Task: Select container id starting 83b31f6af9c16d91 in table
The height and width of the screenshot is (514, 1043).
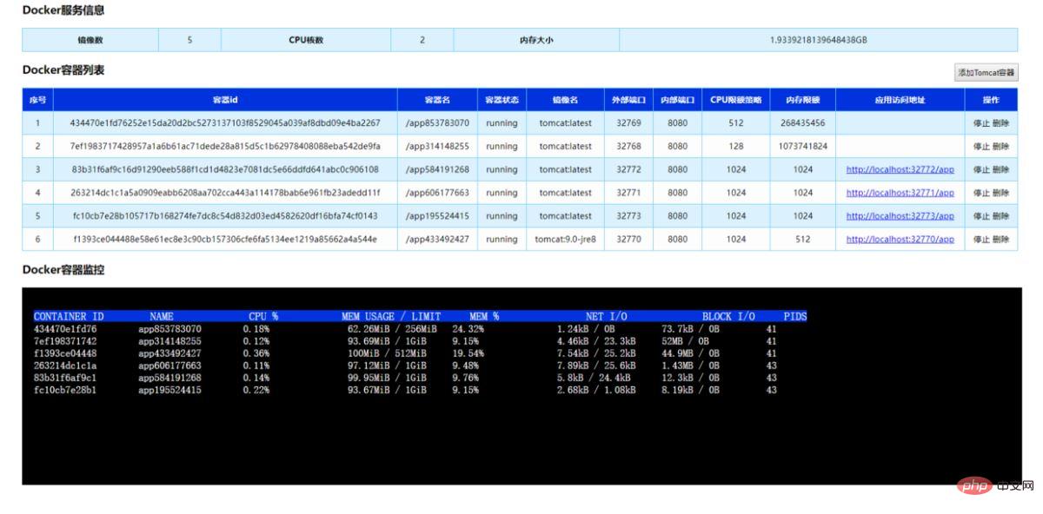Action: click(225, 169)
